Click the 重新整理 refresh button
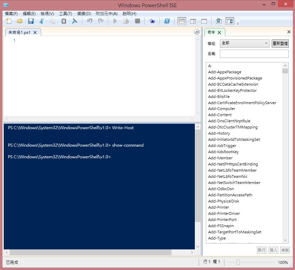Image resolution: width=295 pixels, height=270 pixels. click(x=280, y=44)
